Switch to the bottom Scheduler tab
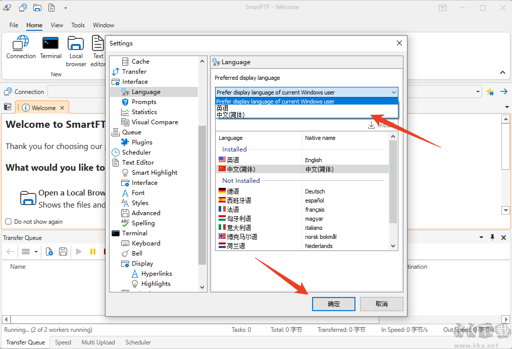The width and height of the screenshot is (512, 349). pyautogui.click(x=138, y=342)
